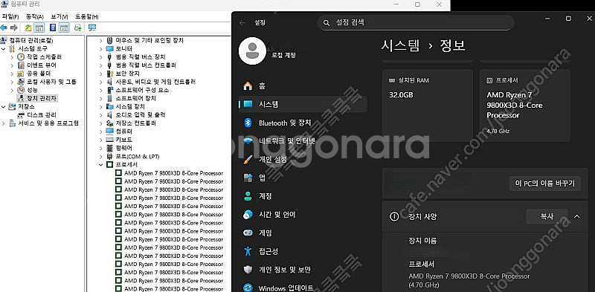Open 시간 및 언어 settings
The width and height of the screenshot is (595, 292).
[303, 215]
